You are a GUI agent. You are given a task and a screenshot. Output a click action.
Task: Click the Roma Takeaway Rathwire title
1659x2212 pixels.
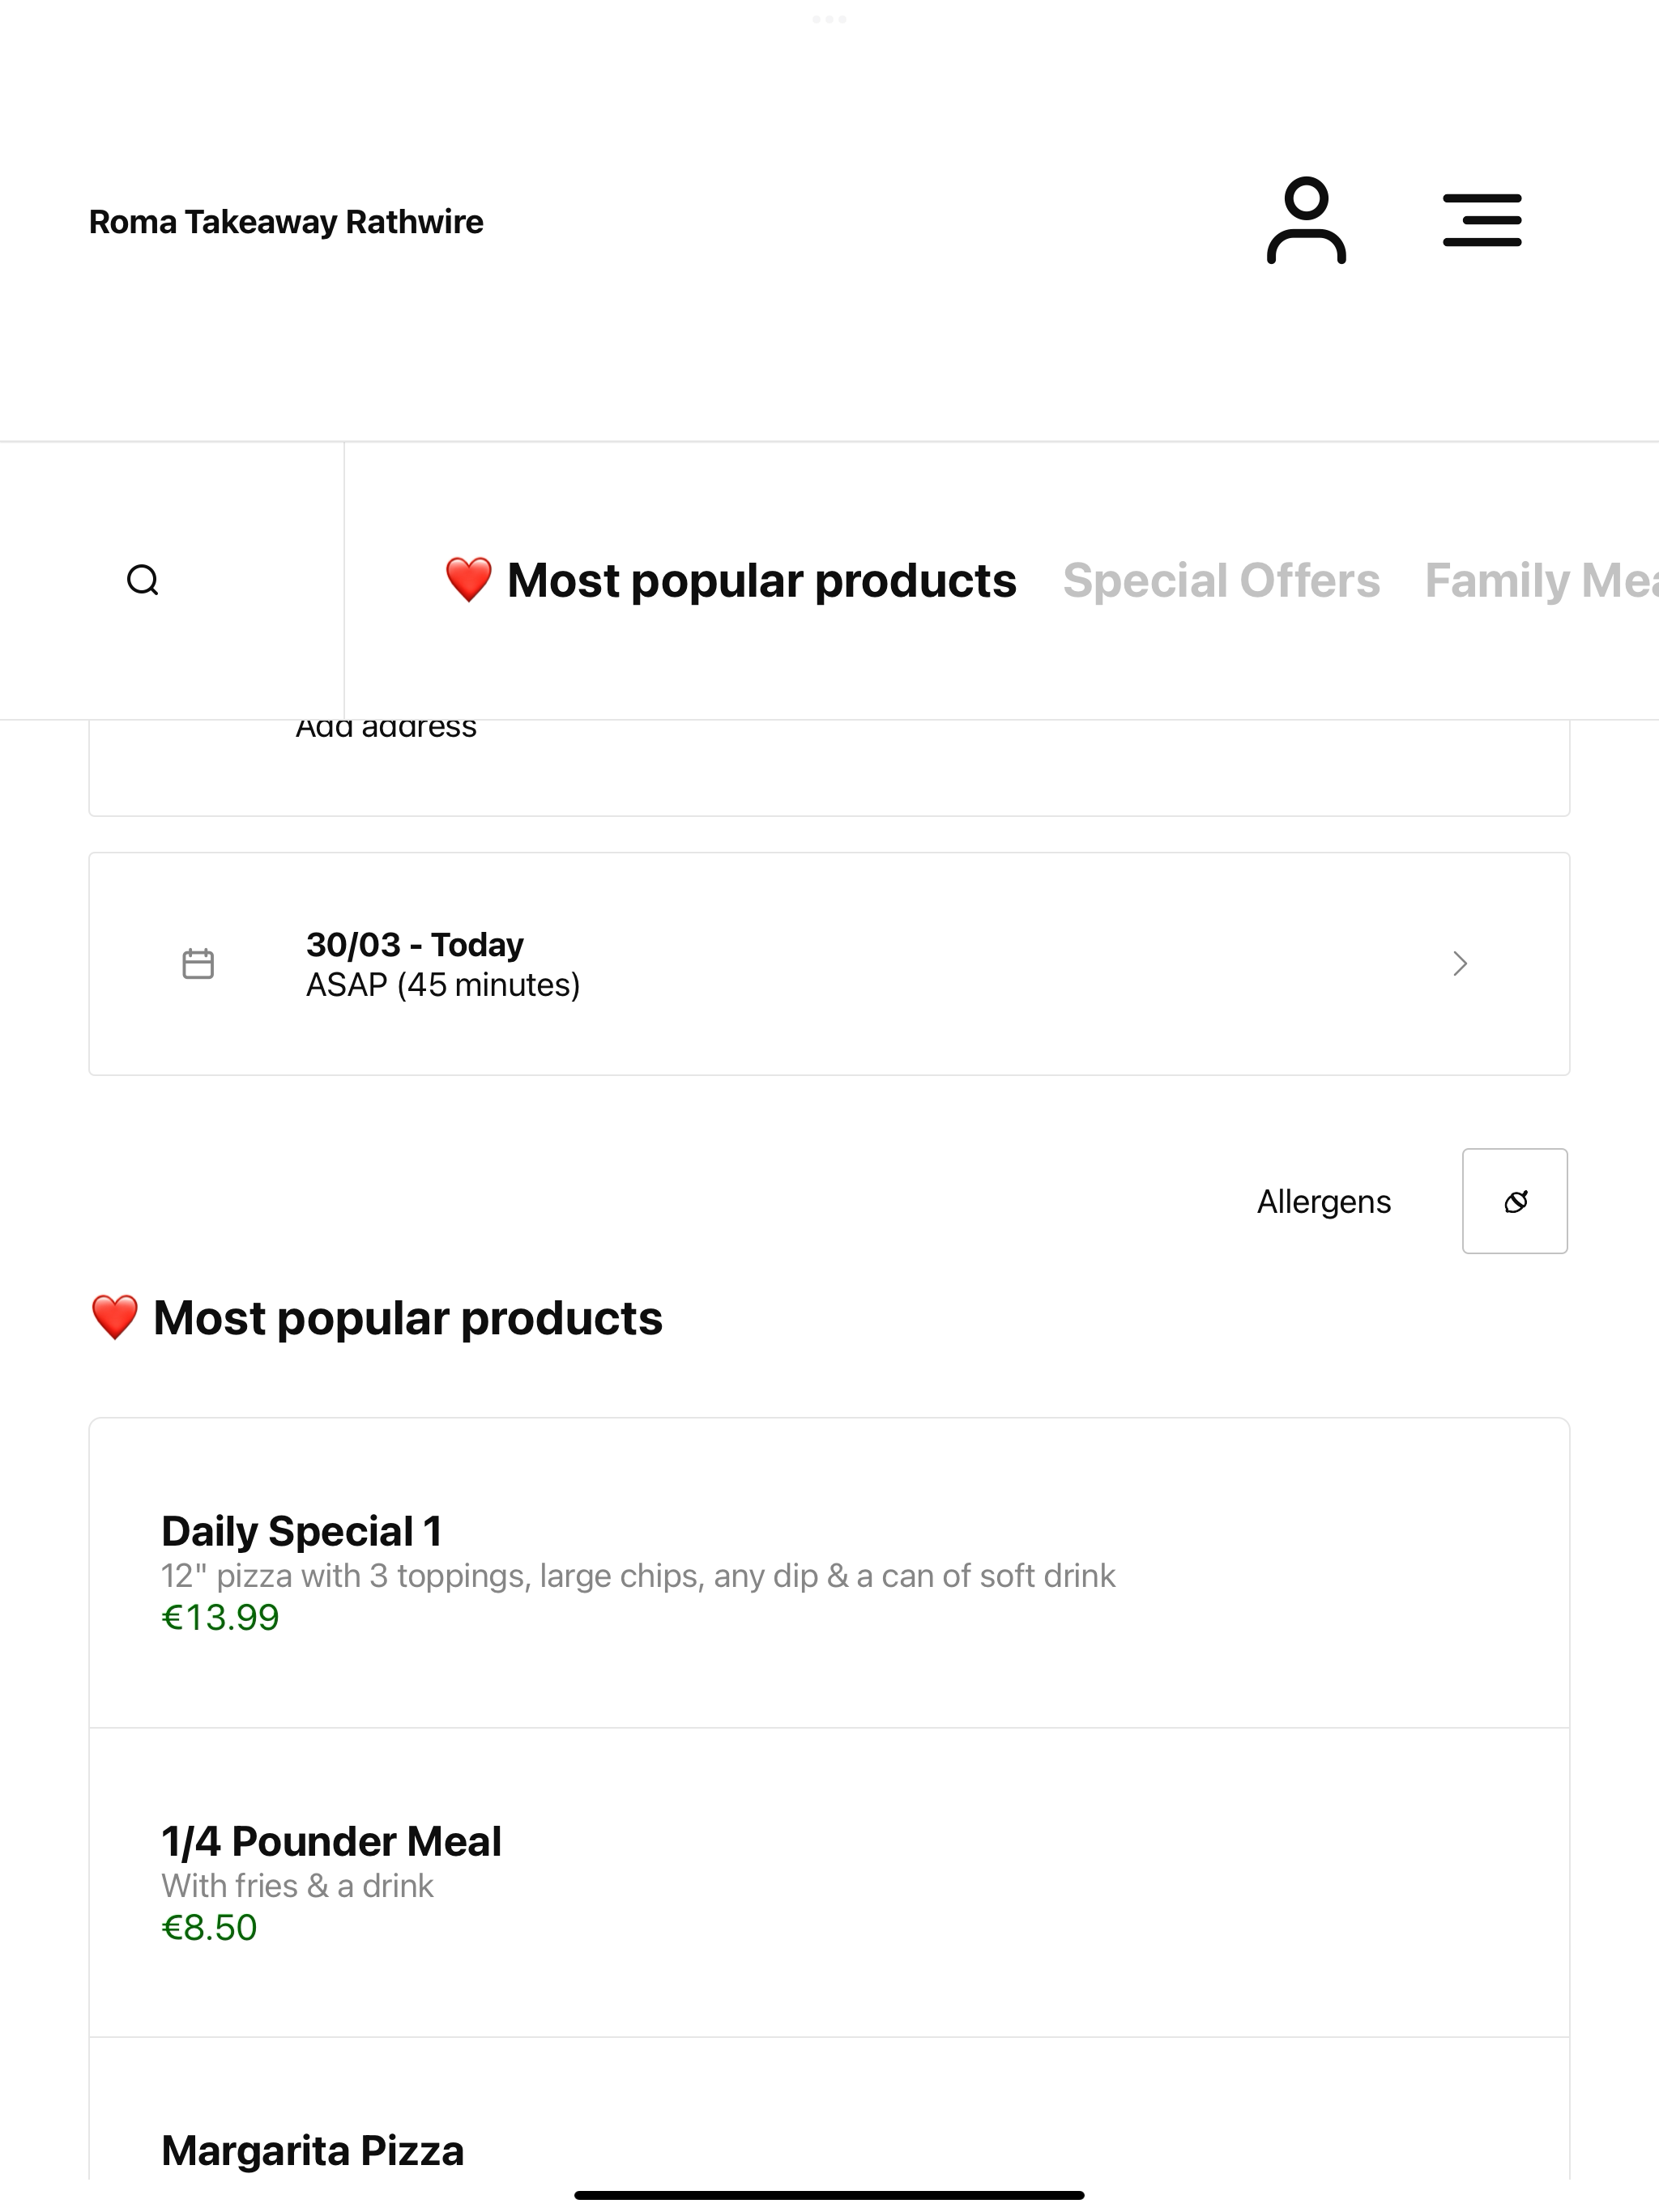tap(286, 222)
